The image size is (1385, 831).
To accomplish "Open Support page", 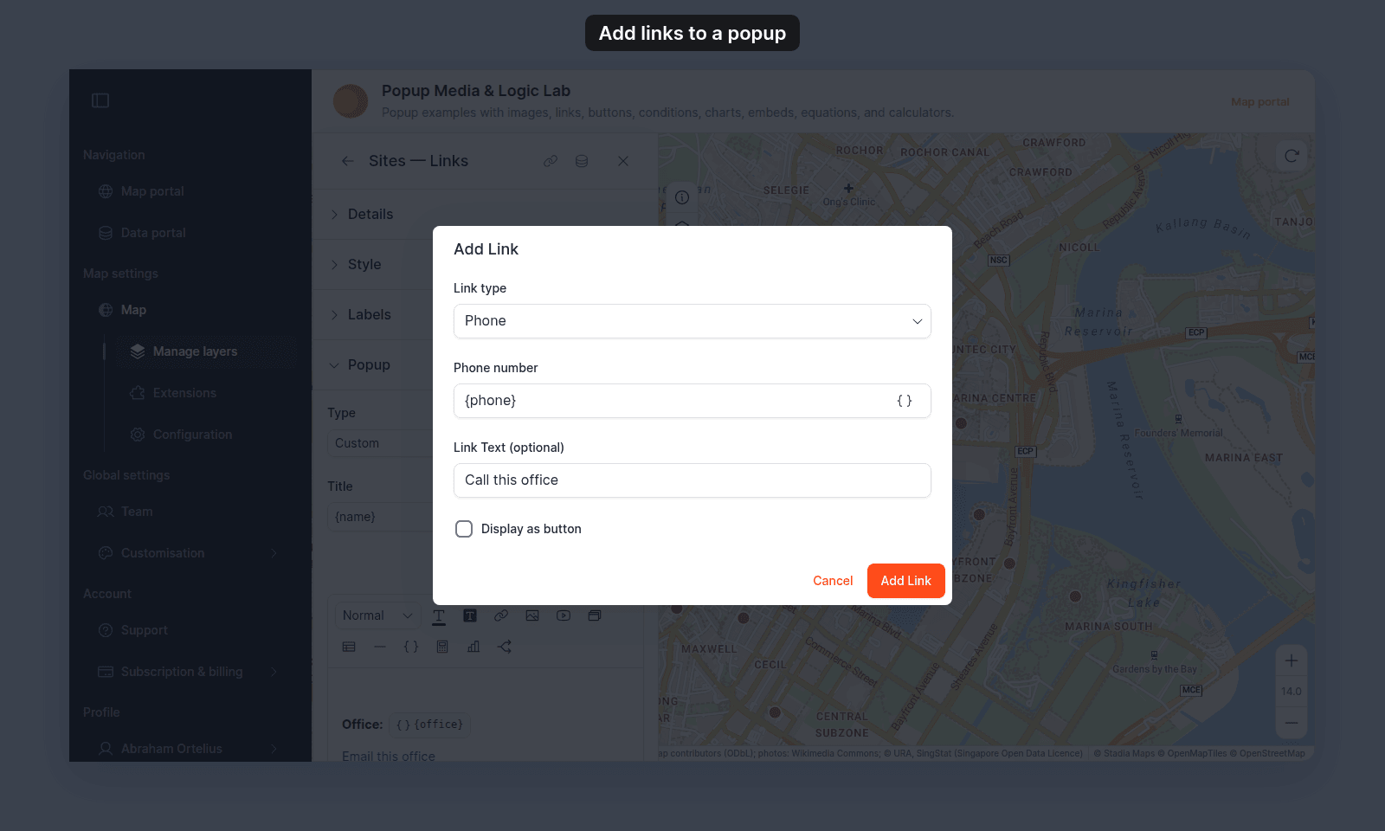I will pyautogui.click(x=144, y=630).
